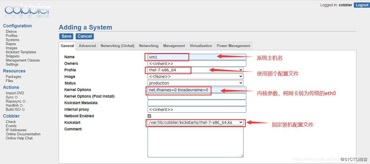Click the Kickstart Metadata field
370x164 pixels.
197,103
